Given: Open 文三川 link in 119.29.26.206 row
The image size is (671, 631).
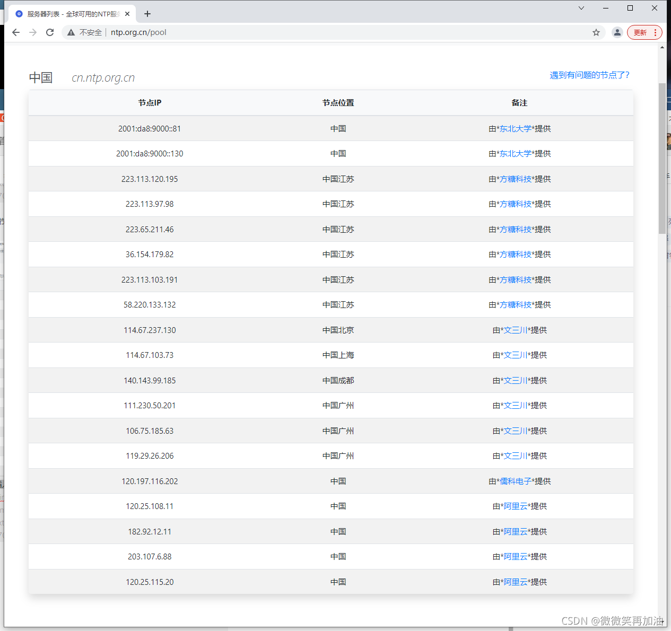Looking at the screenshot, I should (516, 455).
